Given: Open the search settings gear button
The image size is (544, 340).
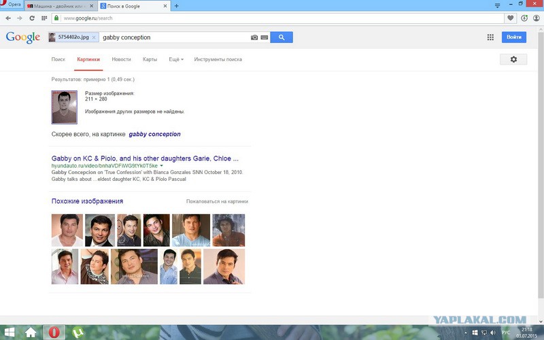Looking at the screenshot, I should point(513,59).
